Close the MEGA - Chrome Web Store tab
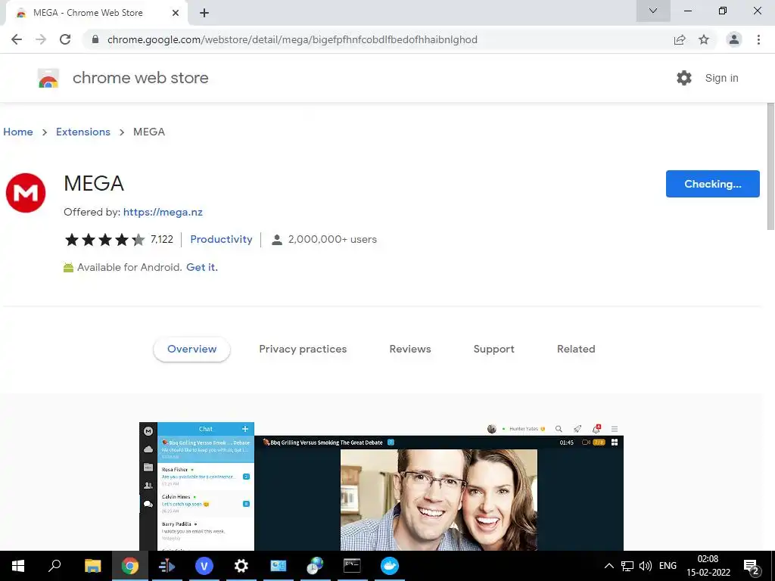Viewport: 775px width, 581px height. coord(176,13)
